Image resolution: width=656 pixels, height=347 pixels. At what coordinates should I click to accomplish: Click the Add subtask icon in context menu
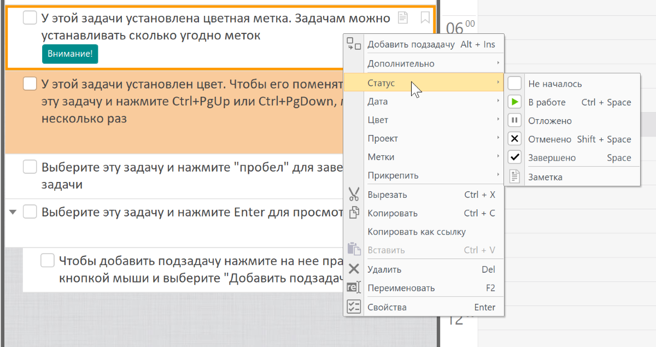point(354,45)
